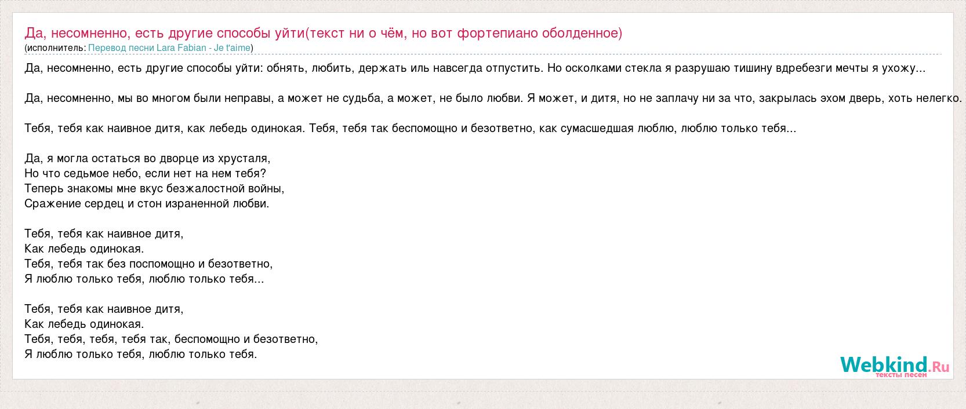Click the 'тексты песен' tagline under the logo
966x409 pixels.
900,375
